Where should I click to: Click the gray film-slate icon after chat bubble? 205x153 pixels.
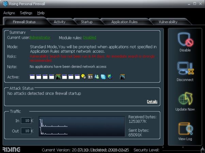point(90,77)
